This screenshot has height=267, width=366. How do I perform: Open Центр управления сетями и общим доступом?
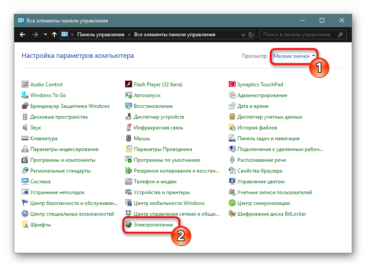[177, 214]
